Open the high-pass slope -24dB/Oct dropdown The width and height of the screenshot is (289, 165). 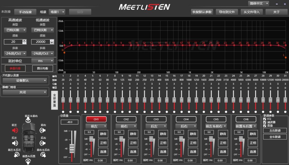[x=15, y=53]
